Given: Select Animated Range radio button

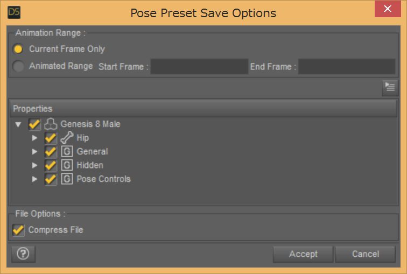Looking at the screenshot, I should [18, 66].
